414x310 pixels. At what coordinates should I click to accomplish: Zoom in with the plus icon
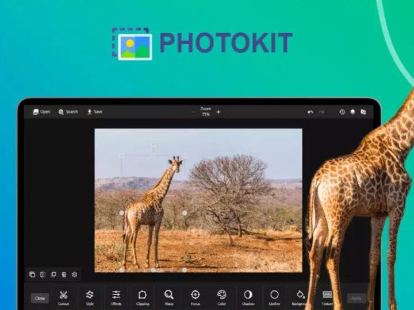pos(218,112)
